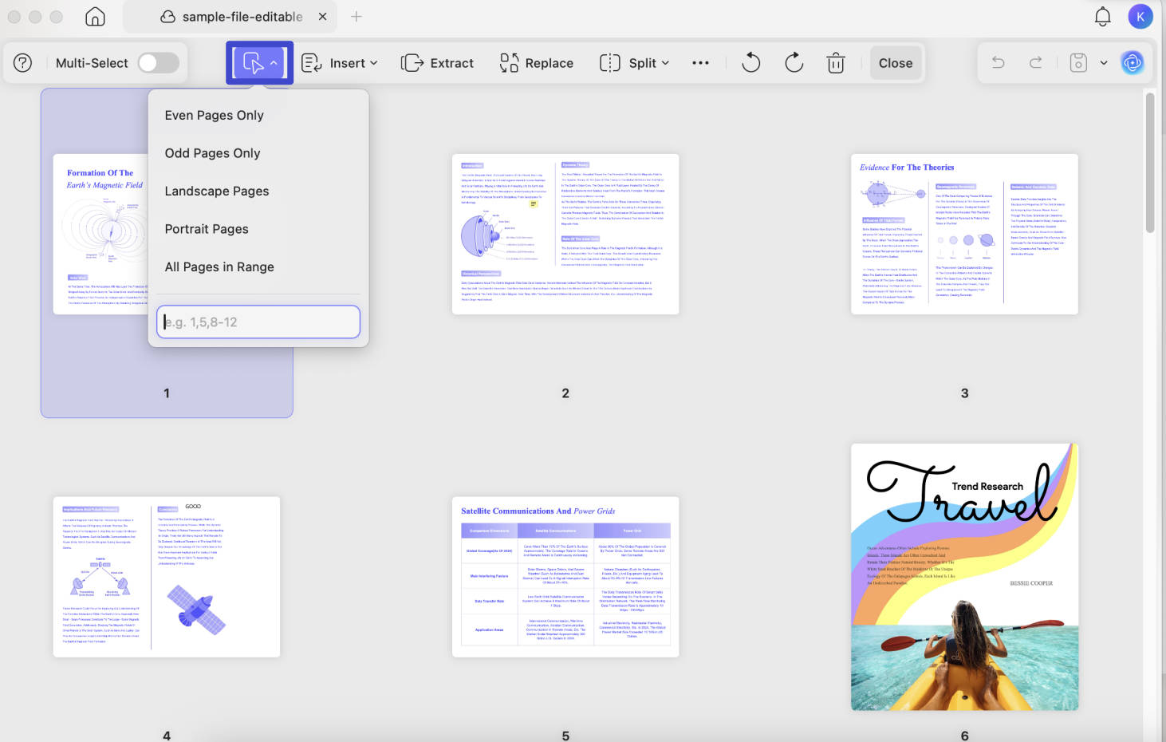Open the dropdown arrow beside save icon
This screenshot has height=742, width=1166.
(x=1104, y=63)
